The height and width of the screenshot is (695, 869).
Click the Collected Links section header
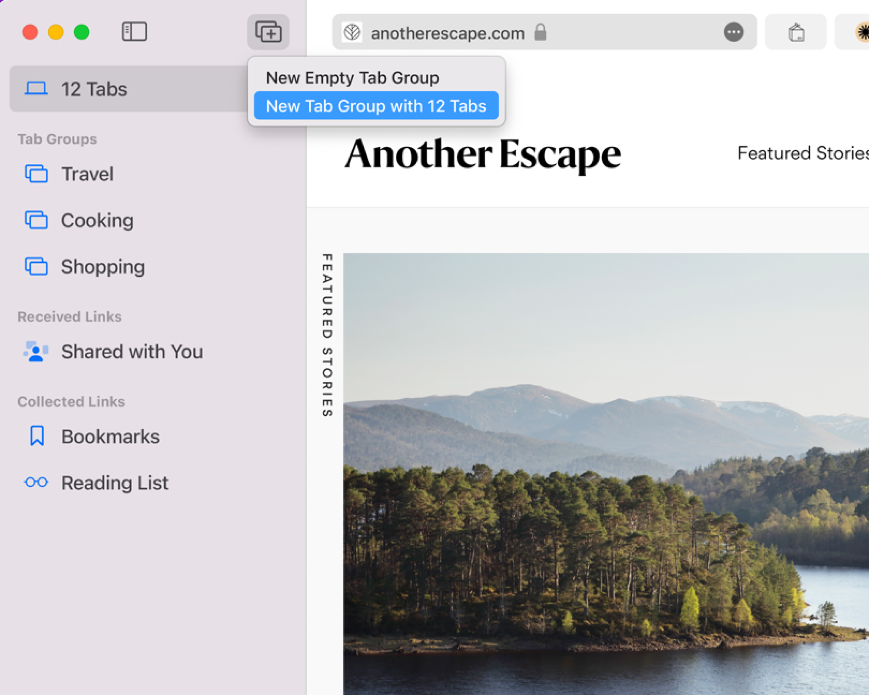point(71,401)
